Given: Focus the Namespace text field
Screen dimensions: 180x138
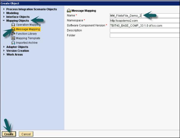Looking at the screenshot, I should tap(144, 21).
